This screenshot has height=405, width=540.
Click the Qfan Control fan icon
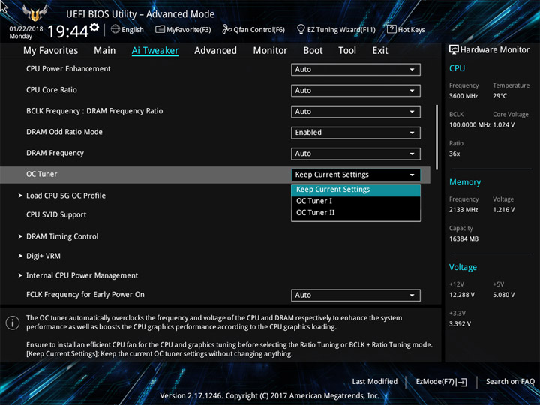(226, 29)
